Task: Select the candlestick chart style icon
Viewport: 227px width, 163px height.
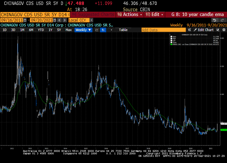Action: pos(103,30)
